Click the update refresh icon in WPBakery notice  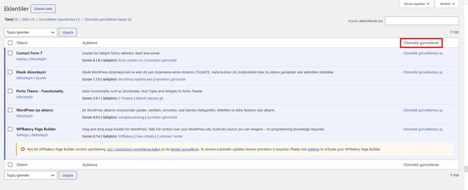point(23,149)
